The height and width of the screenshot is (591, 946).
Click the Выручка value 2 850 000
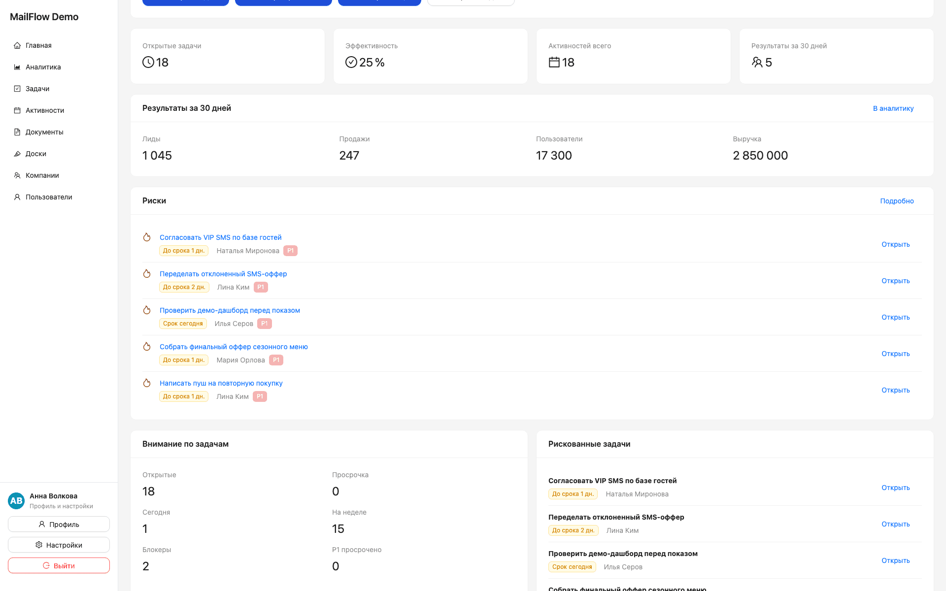tap(760, 156)
